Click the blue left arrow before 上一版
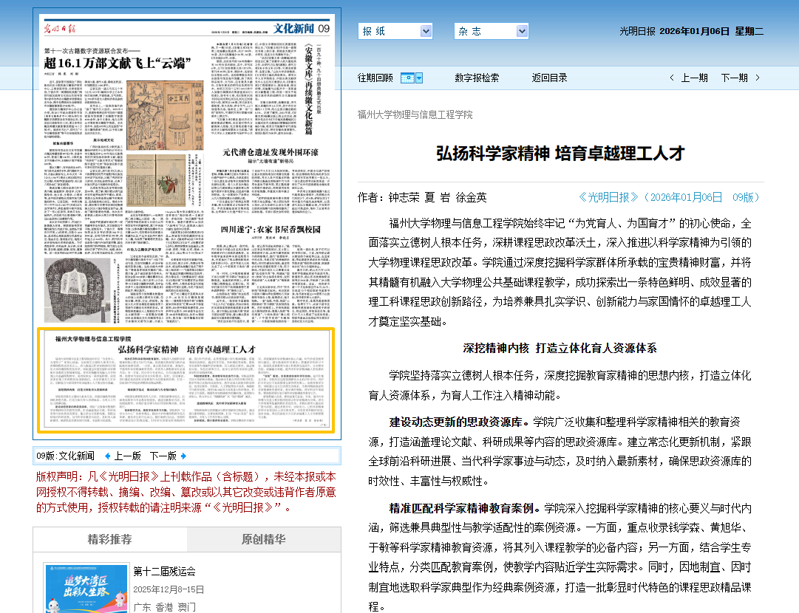This screenshot has width=799, height=613. tap(108, 456)
